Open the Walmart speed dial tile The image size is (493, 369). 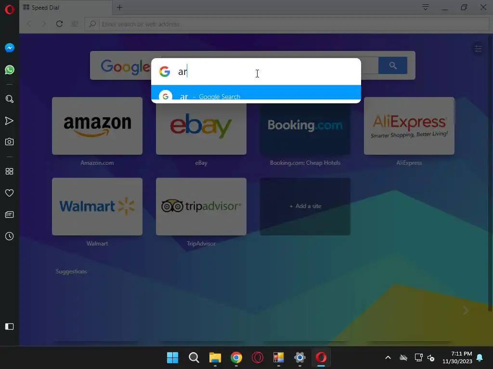tap(97, 207)
